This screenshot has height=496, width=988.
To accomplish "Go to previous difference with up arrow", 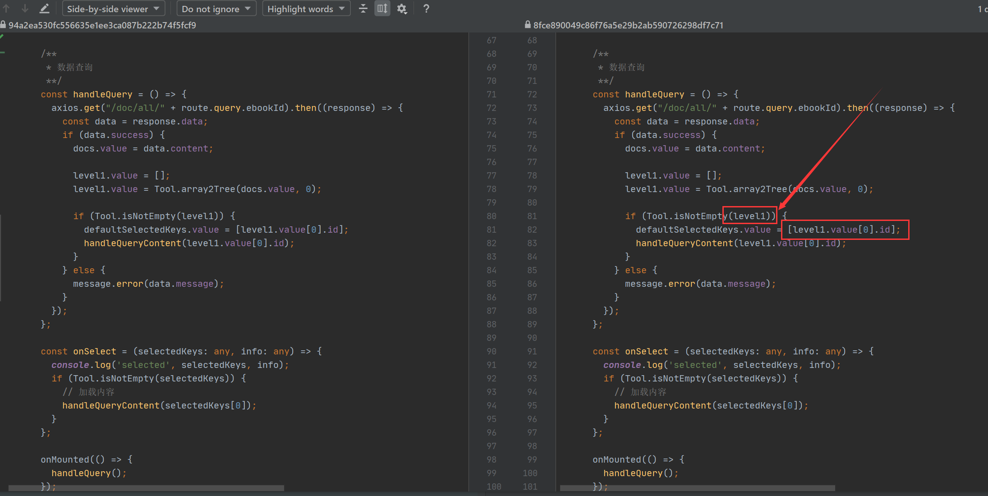I will point(6,9).
